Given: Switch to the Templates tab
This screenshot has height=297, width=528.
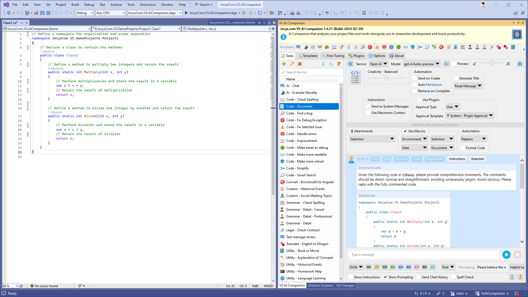Looking at the screenshot, I should 307,56.
